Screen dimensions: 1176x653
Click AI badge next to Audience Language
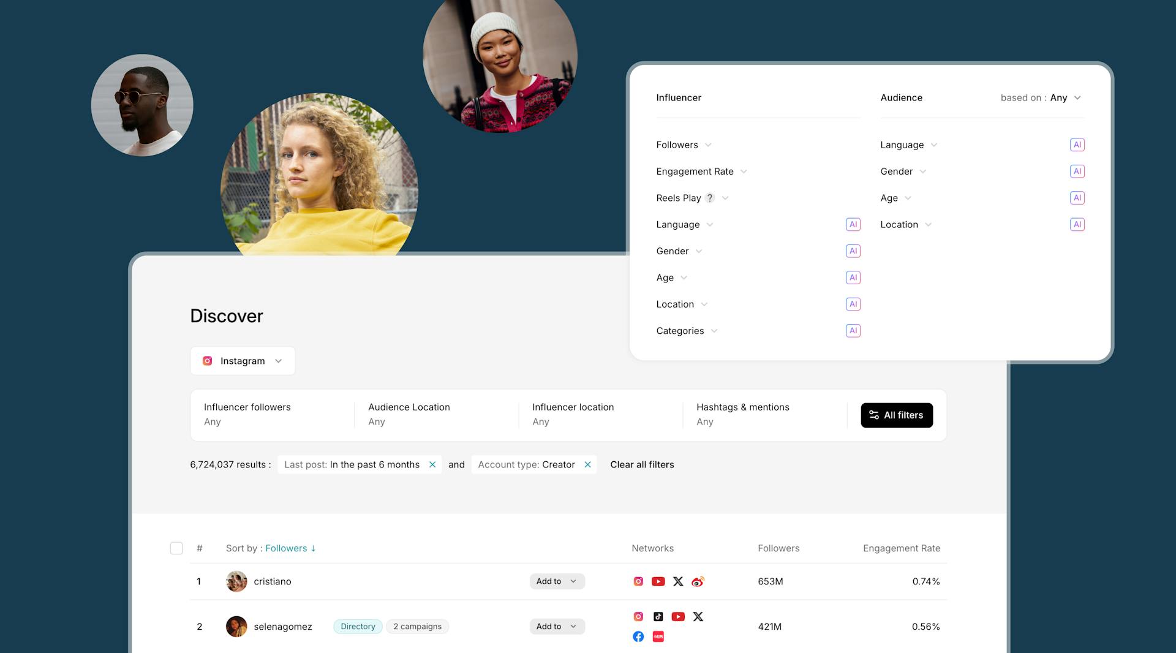(x=1077, y=145)
